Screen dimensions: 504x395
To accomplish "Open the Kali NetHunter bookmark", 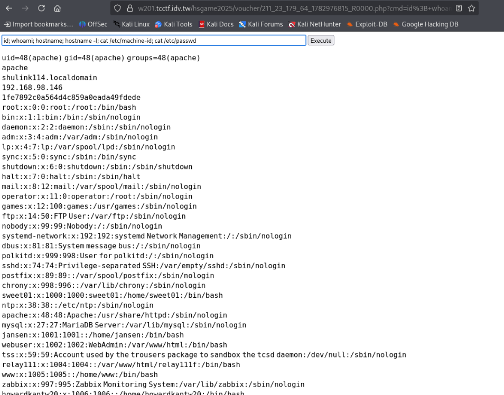I will 315,24.
